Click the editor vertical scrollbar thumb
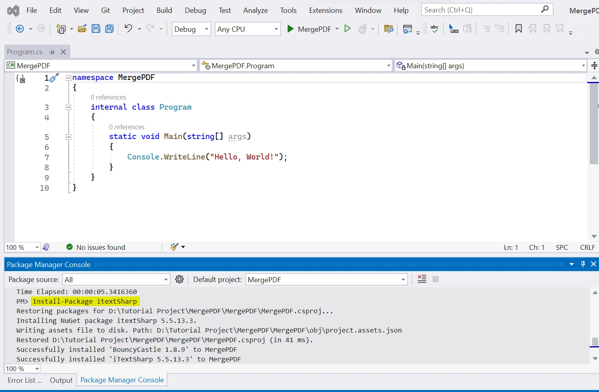Image resolution: width=599 pixels, height=392 pixels. [x=594, y=123]
